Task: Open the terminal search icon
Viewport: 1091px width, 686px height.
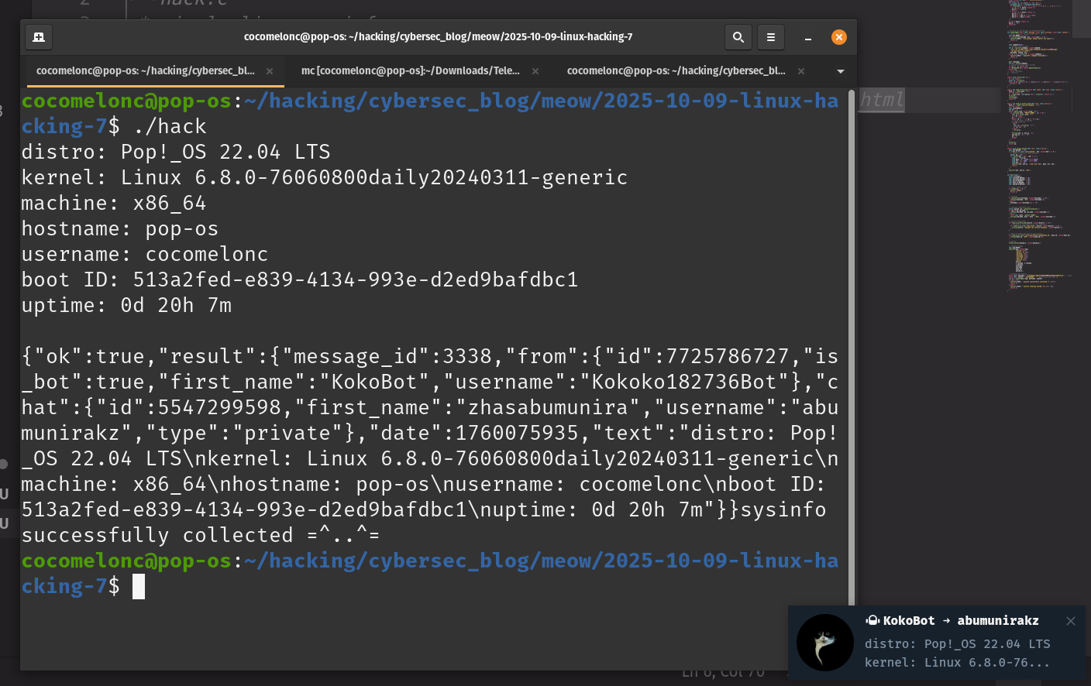Action: pos(738,37)
